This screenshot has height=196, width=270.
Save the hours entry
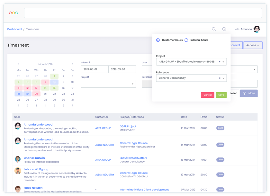[x=221, y=95]
